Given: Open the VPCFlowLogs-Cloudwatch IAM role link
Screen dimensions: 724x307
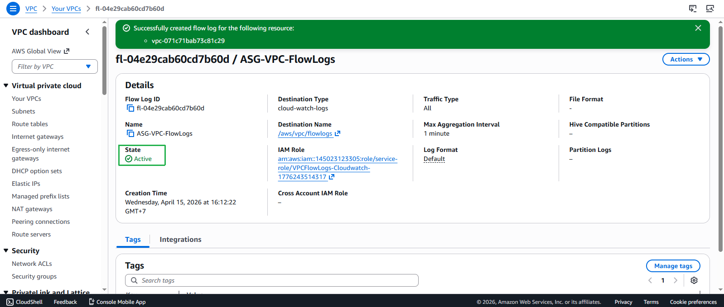Looking at the screenshot, I should tap(338, 168).
